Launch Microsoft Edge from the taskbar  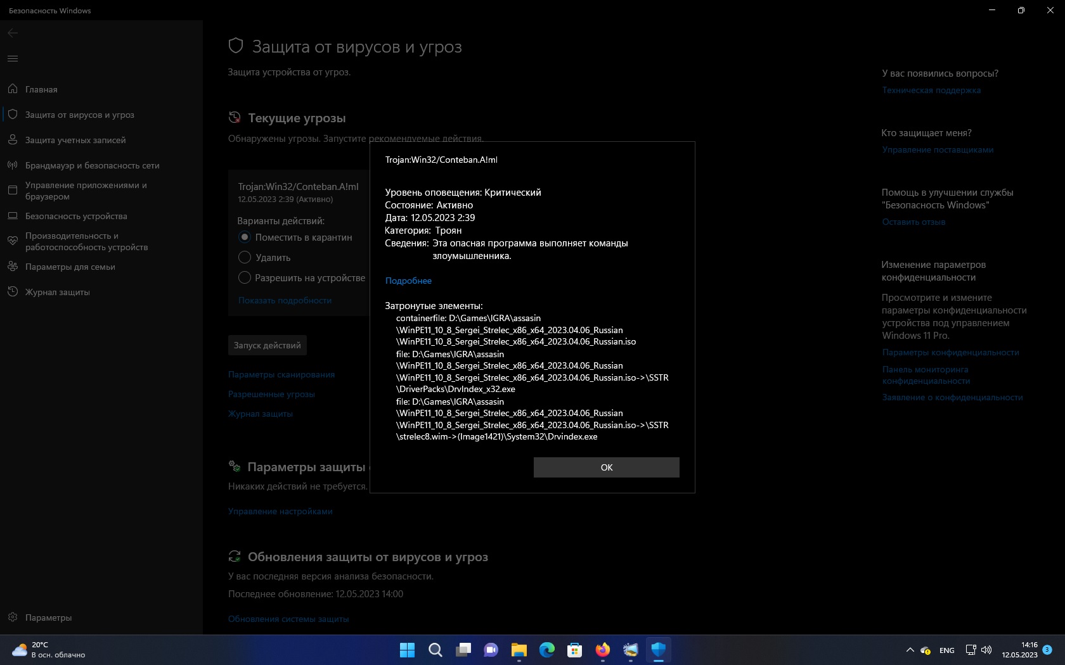coord(546,650)
